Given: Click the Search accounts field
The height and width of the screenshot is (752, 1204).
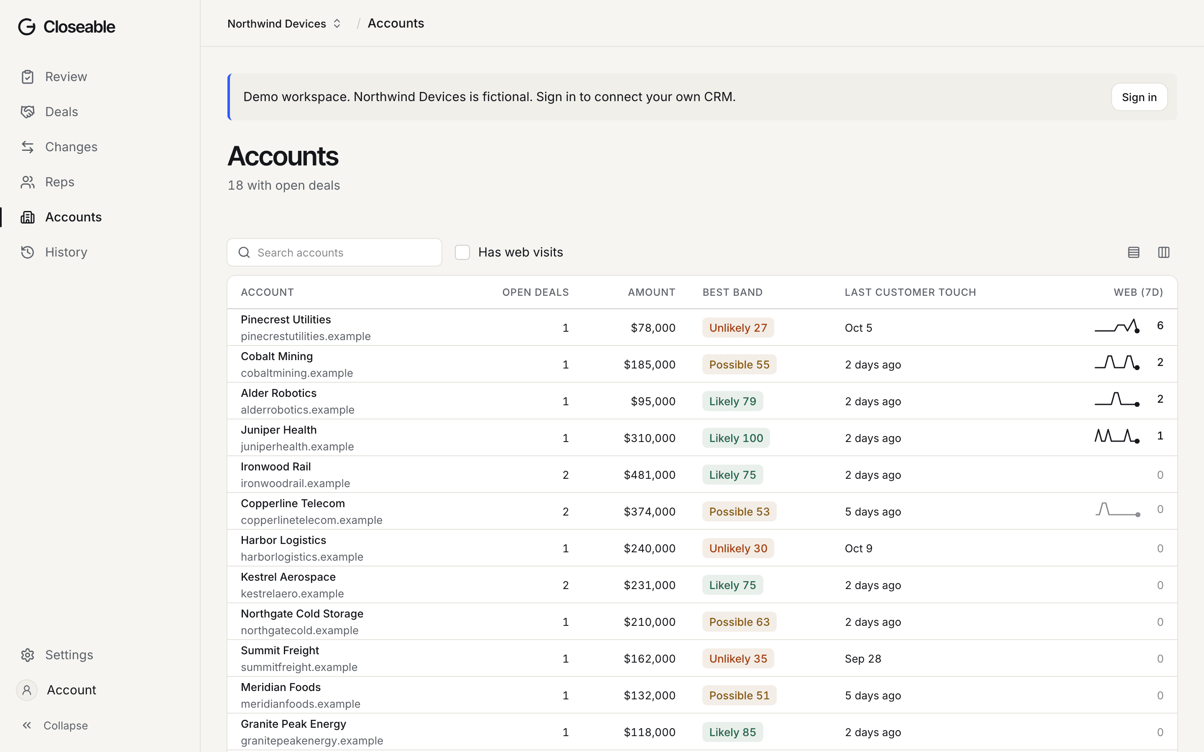Looking at the screenshot, I should pyautogui.click(x=334, y=253).
